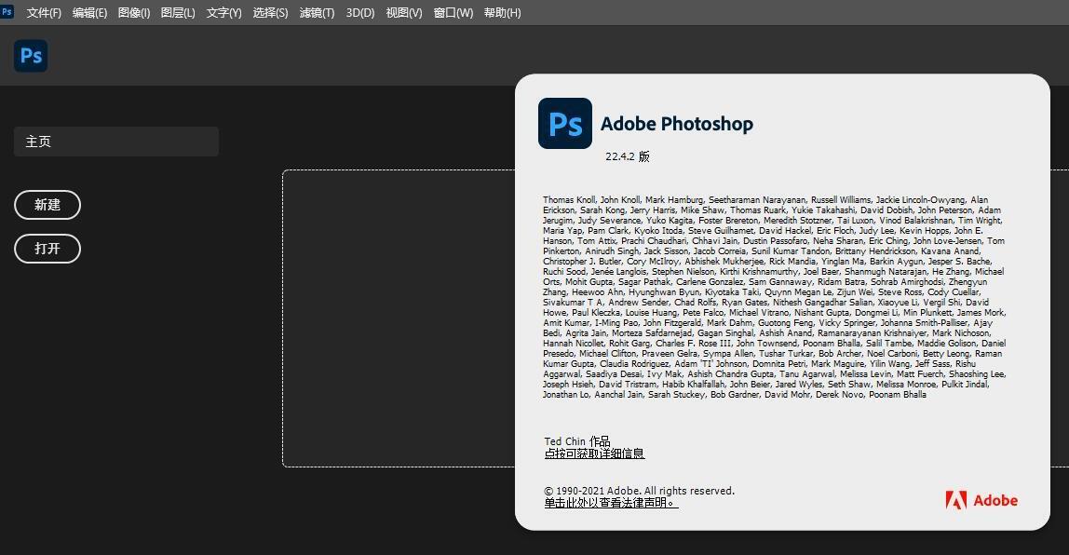Screen dimensions: 1069x555
Task: Open the 编辑(E) menu
Action: 90,13
